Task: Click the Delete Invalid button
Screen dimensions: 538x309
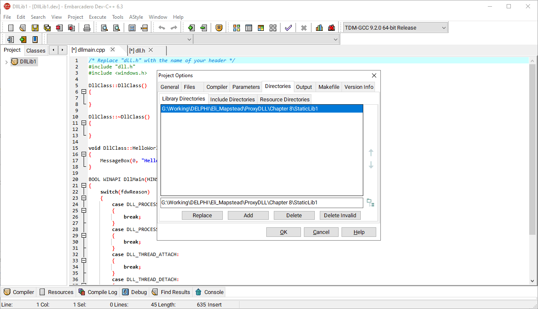Action: 340,215
